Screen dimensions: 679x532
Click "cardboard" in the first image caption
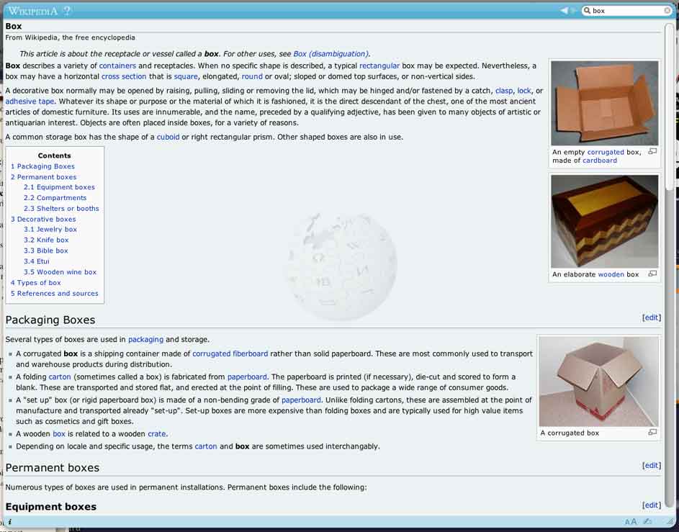[600, 160]
